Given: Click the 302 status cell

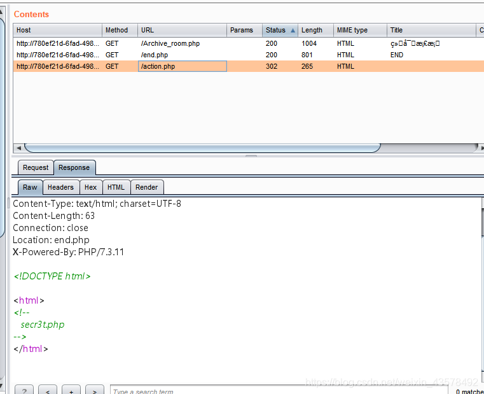Looking at the screenshot, I should coord(280,66).
